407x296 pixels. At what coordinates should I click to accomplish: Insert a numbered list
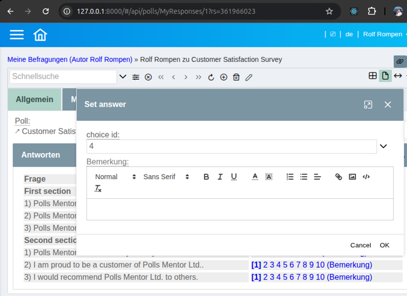pyautogui.click(x=290, y=177)
